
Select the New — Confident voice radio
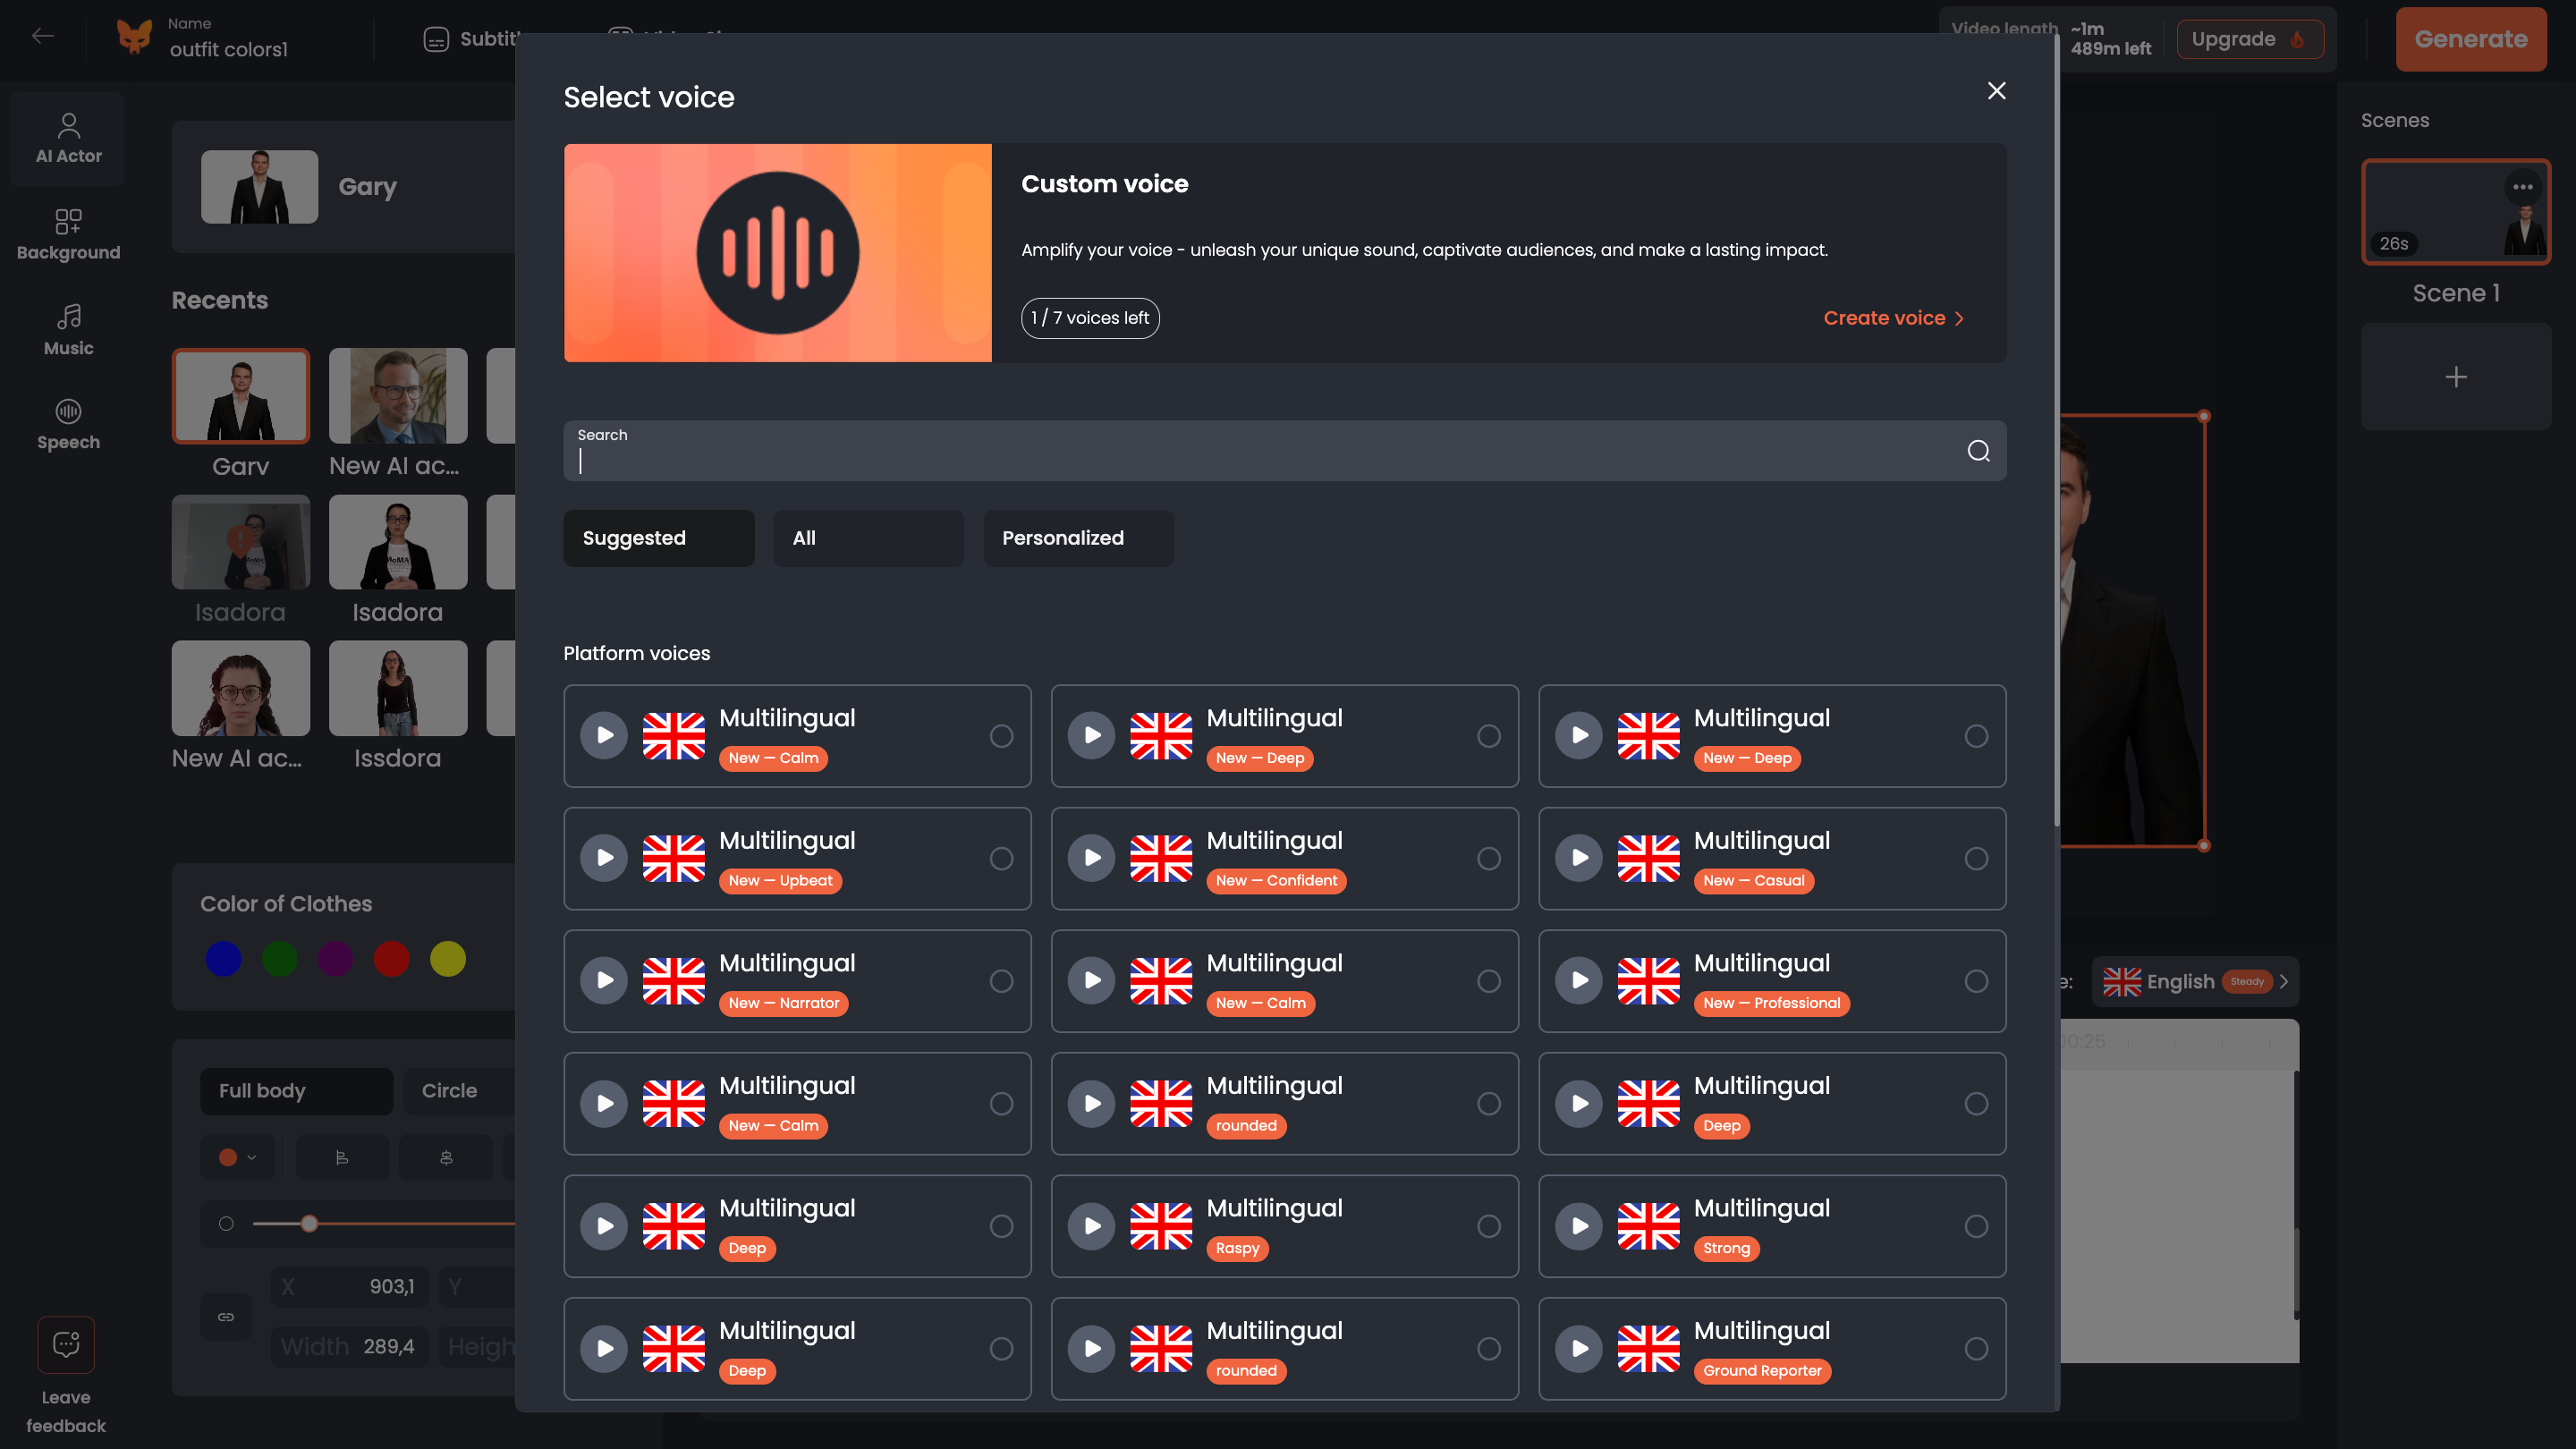pyautogui.click(x=1488, y=858)
